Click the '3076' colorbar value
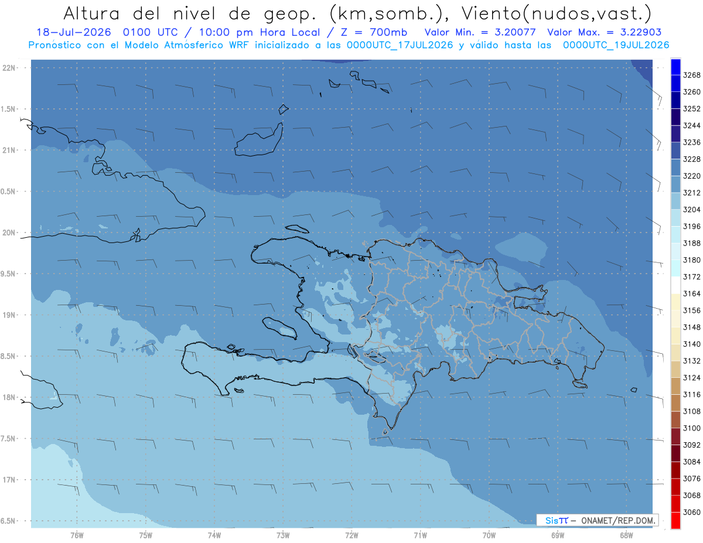Screen dimensions: 703x543 click(692, 479)
